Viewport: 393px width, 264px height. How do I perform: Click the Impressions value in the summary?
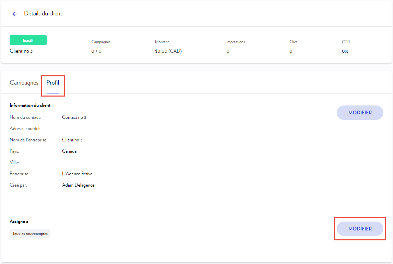point(228,51)
